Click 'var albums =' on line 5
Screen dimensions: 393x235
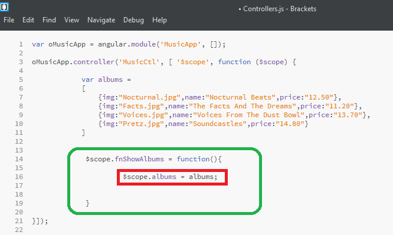click(x=106, y=80)
